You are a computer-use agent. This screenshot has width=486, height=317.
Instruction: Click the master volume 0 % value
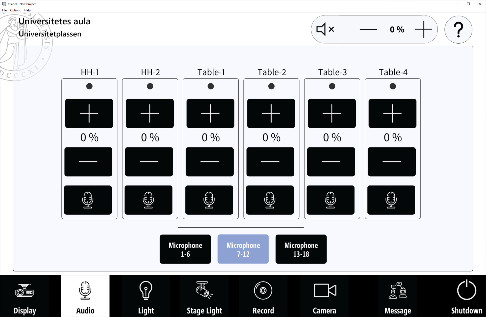pos(397,29)
